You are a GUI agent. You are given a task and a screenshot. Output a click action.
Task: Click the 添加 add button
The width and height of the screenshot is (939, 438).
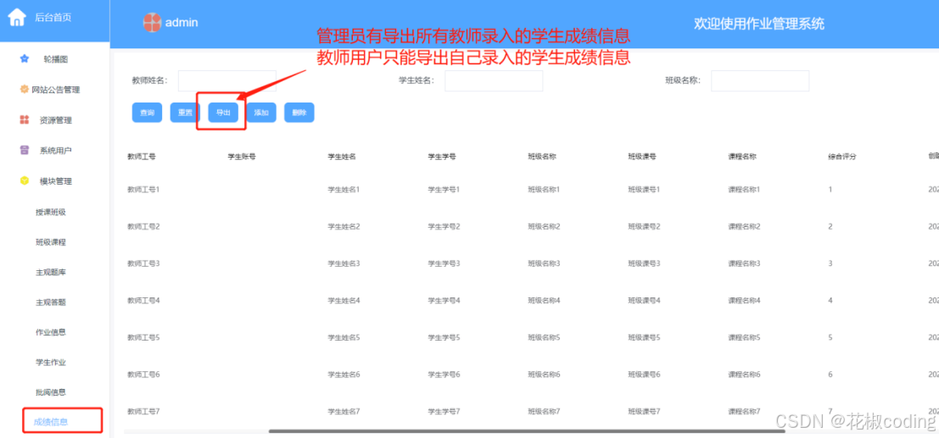[x=261, y=113]
